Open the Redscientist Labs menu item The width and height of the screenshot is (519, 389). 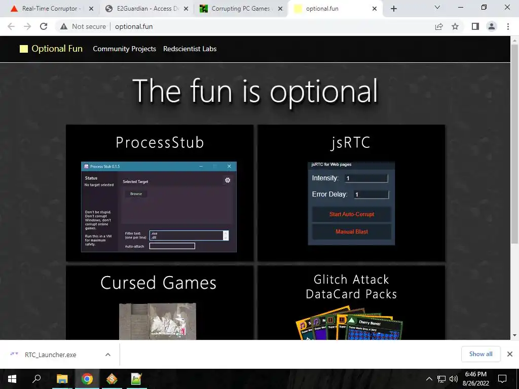[190, 49]
